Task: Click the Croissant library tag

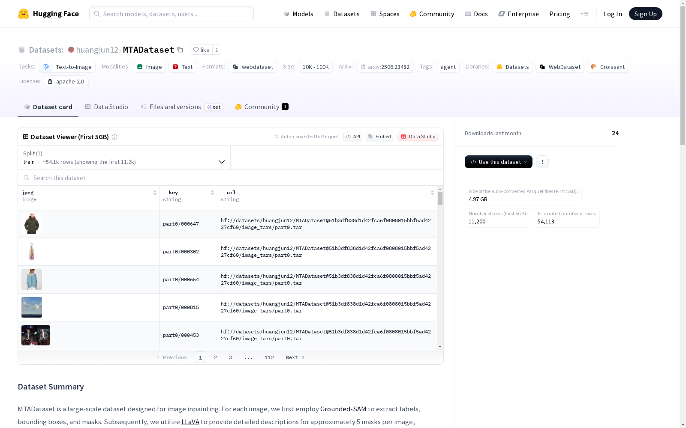Action: (x=608, y=67)
